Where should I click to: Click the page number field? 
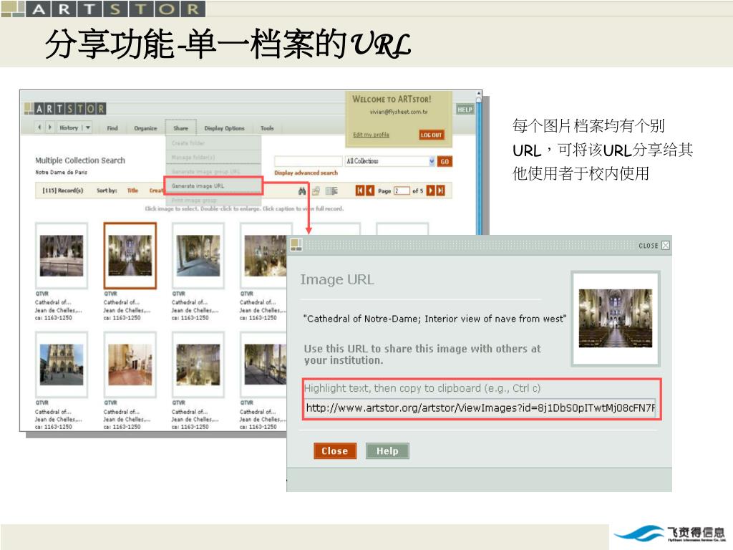[x=402, y=190]
